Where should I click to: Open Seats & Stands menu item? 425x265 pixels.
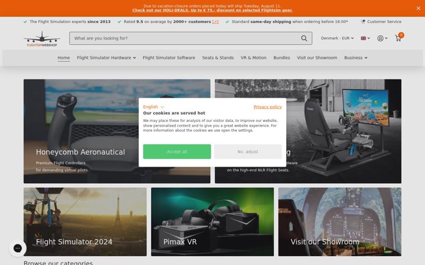point(218,58)
